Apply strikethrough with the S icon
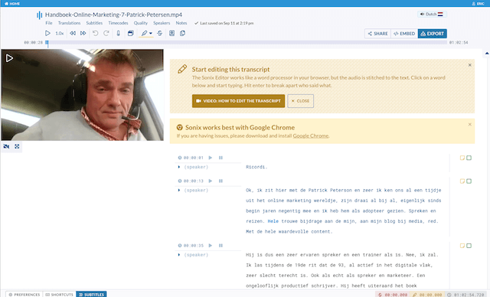Viewport: 490px width, 297px height. (160, 33)
